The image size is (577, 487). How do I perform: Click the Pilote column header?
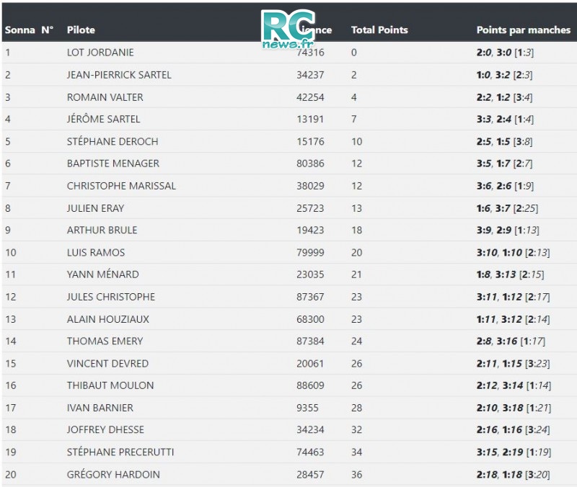(81, 30)
